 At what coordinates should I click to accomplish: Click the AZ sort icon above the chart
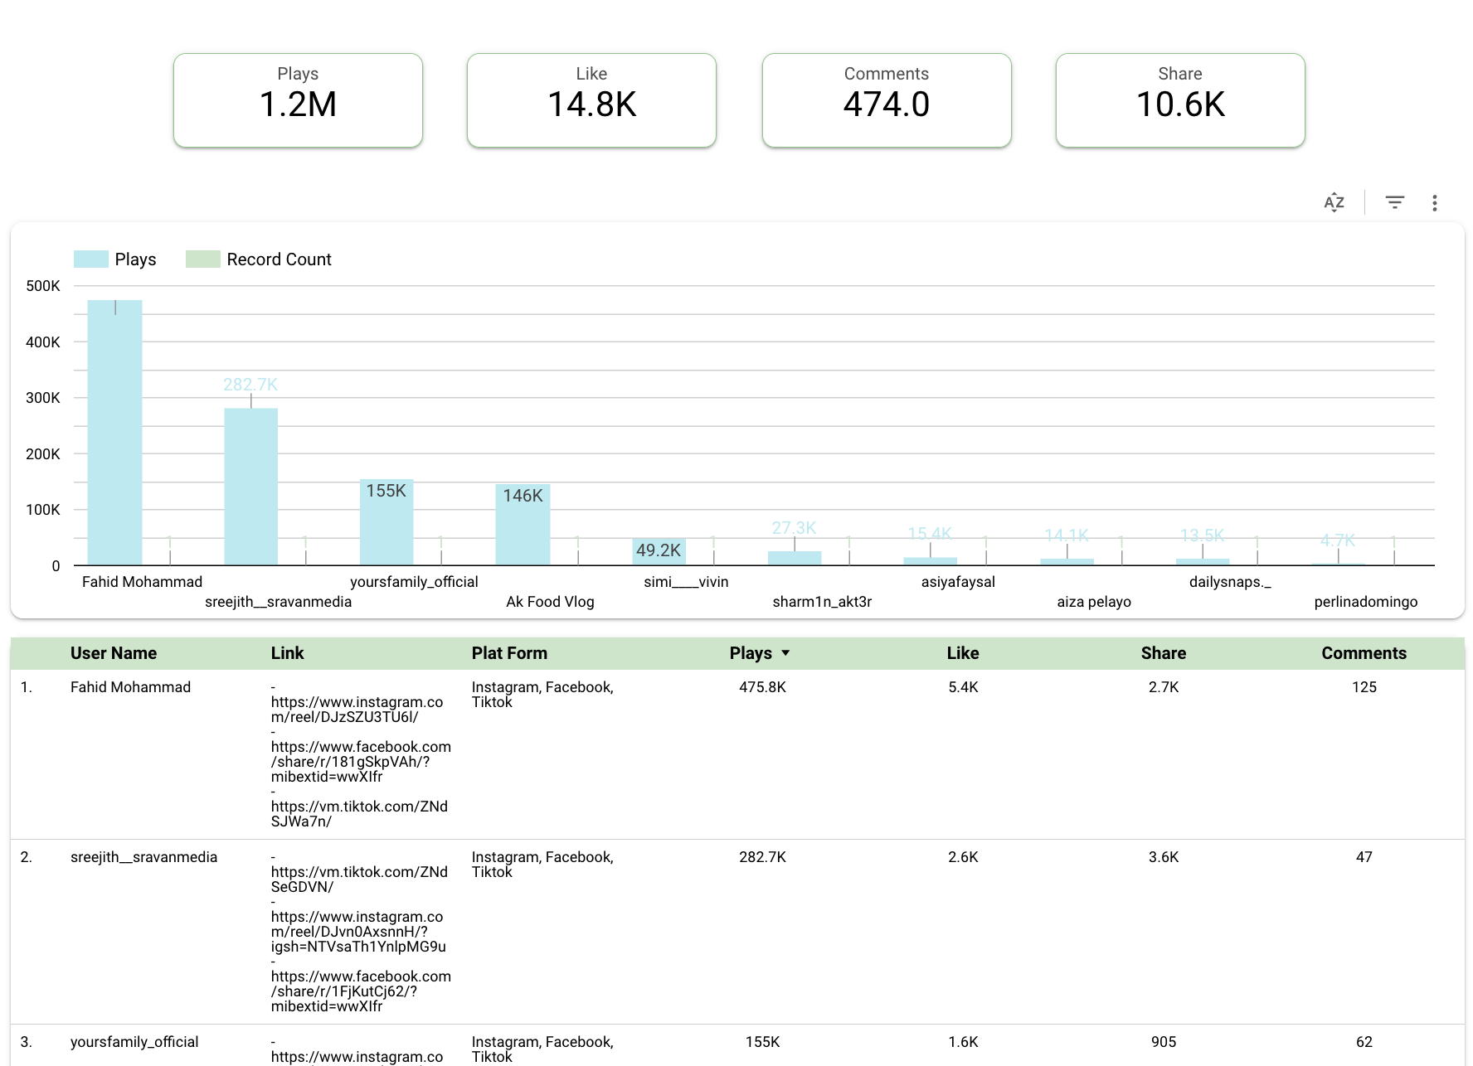click(1334, 202)
